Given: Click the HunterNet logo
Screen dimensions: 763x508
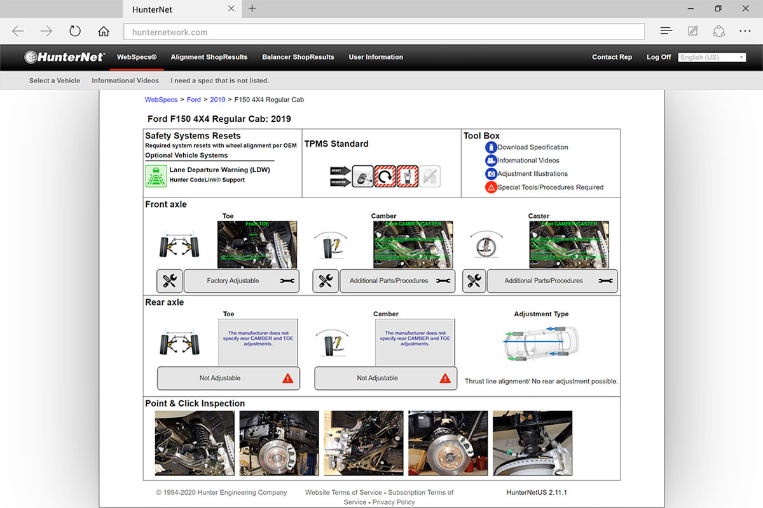Looking at the screenshot, I should click(64, 57).
